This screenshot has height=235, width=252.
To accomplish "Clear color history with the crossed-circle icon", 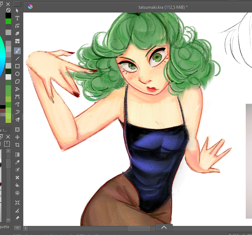I will [x=8, y=10].
